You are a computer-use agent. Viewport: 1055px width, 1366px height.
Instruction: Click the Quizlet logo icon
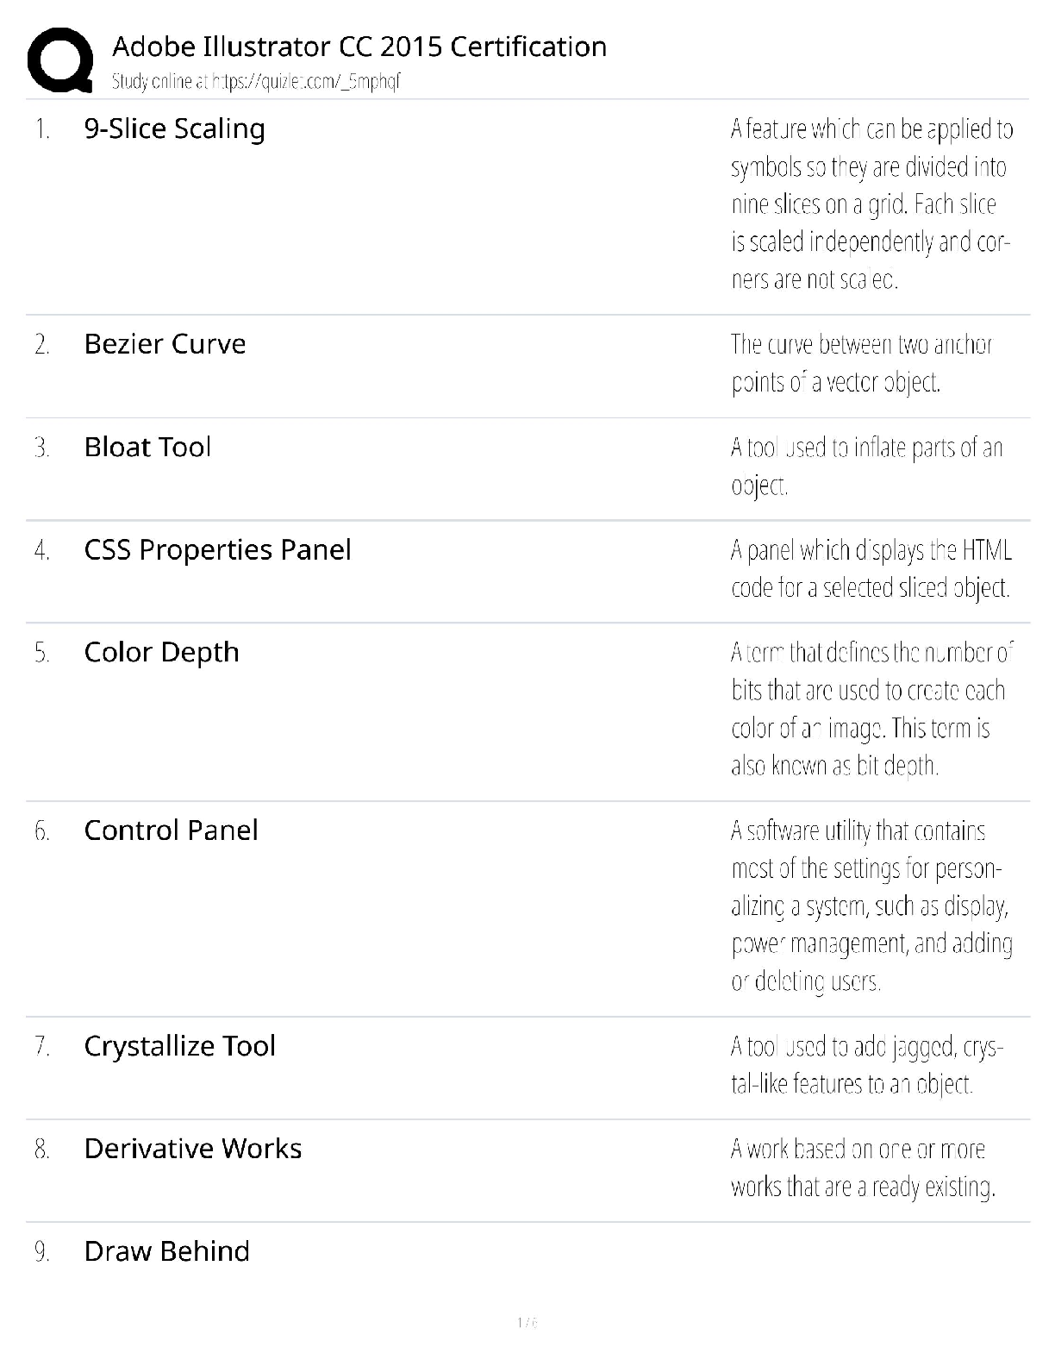point(60,60)
